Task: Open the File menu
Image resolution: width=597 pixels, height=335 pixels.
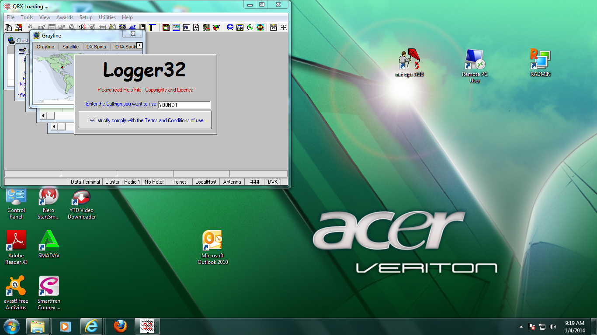Action: (10, 17)
